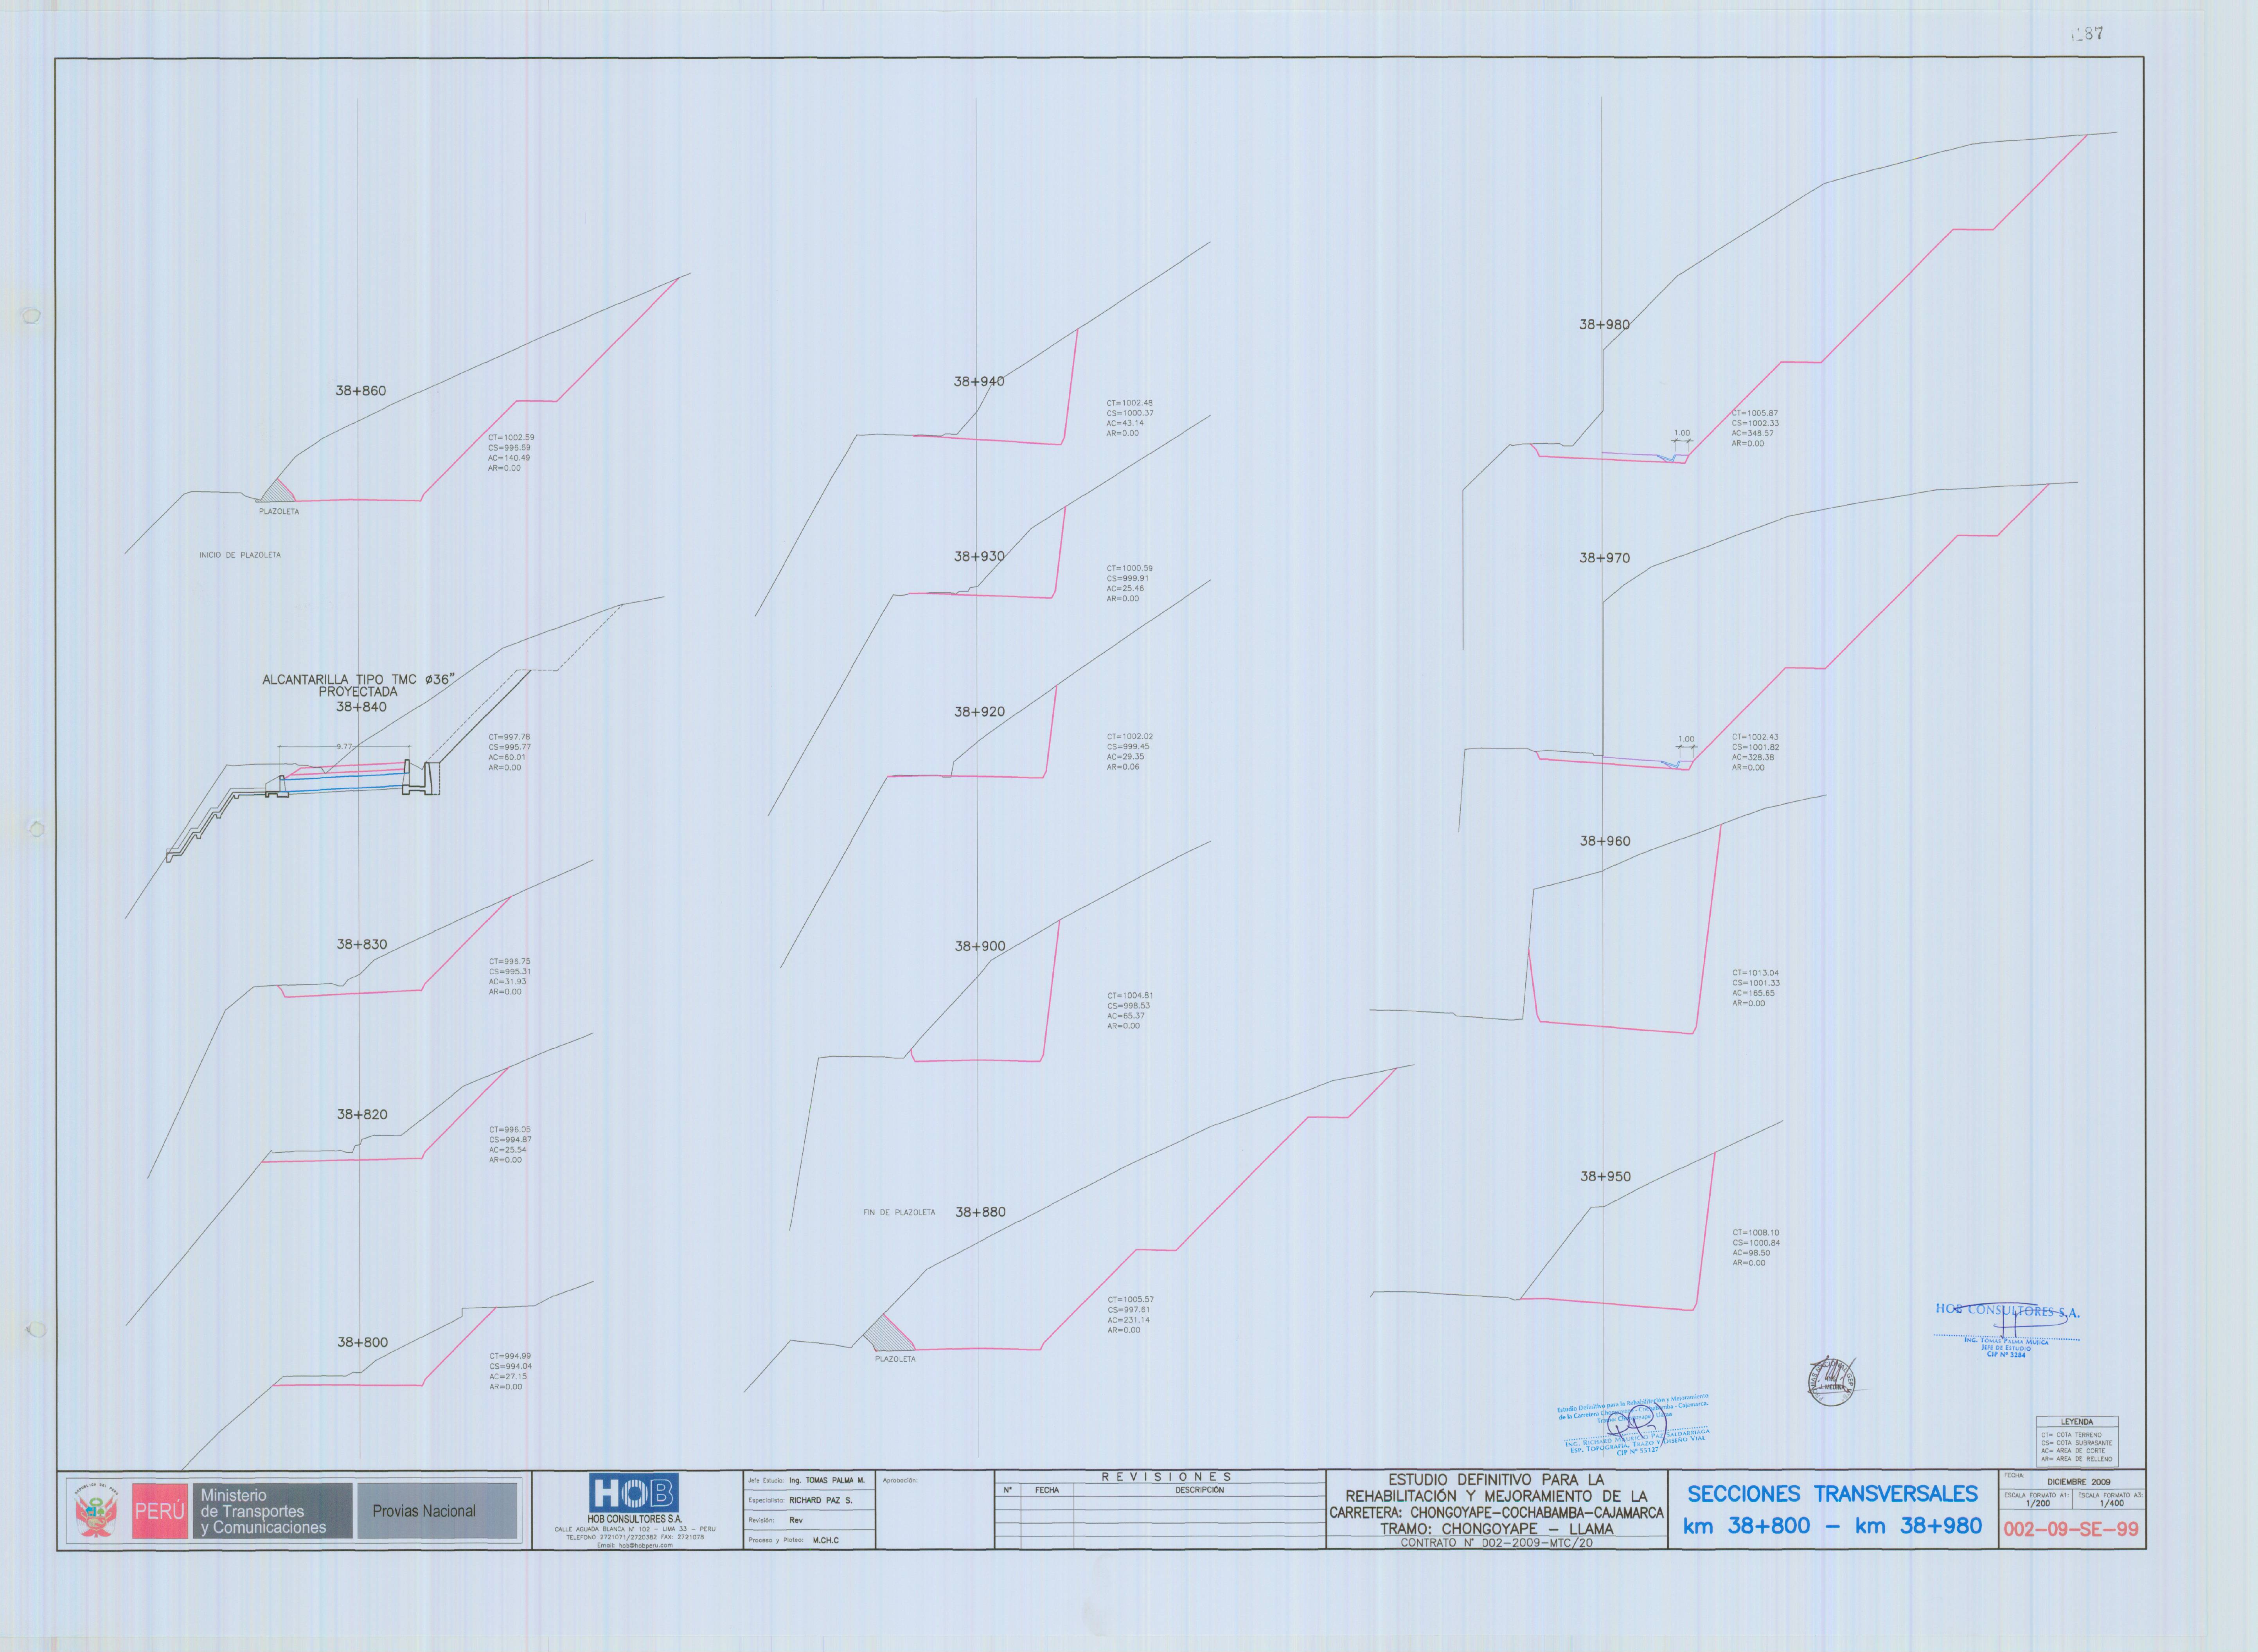Click the CS=999.45 value at 38+920
The width and height of the screenshot is (2258, 1652).
1127,747
